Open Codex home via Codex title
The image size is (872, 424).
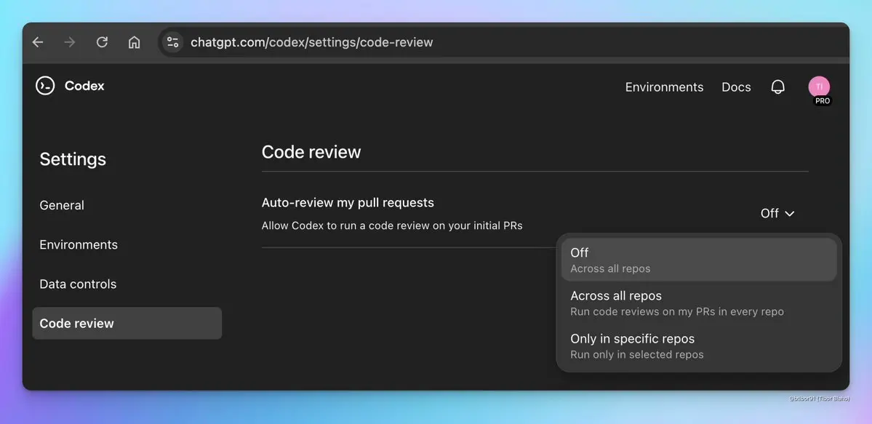84,86
